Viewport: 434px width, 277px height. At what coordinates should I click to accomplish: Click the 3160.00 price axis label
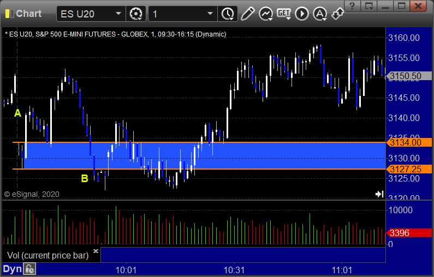[x=404, y=38]
